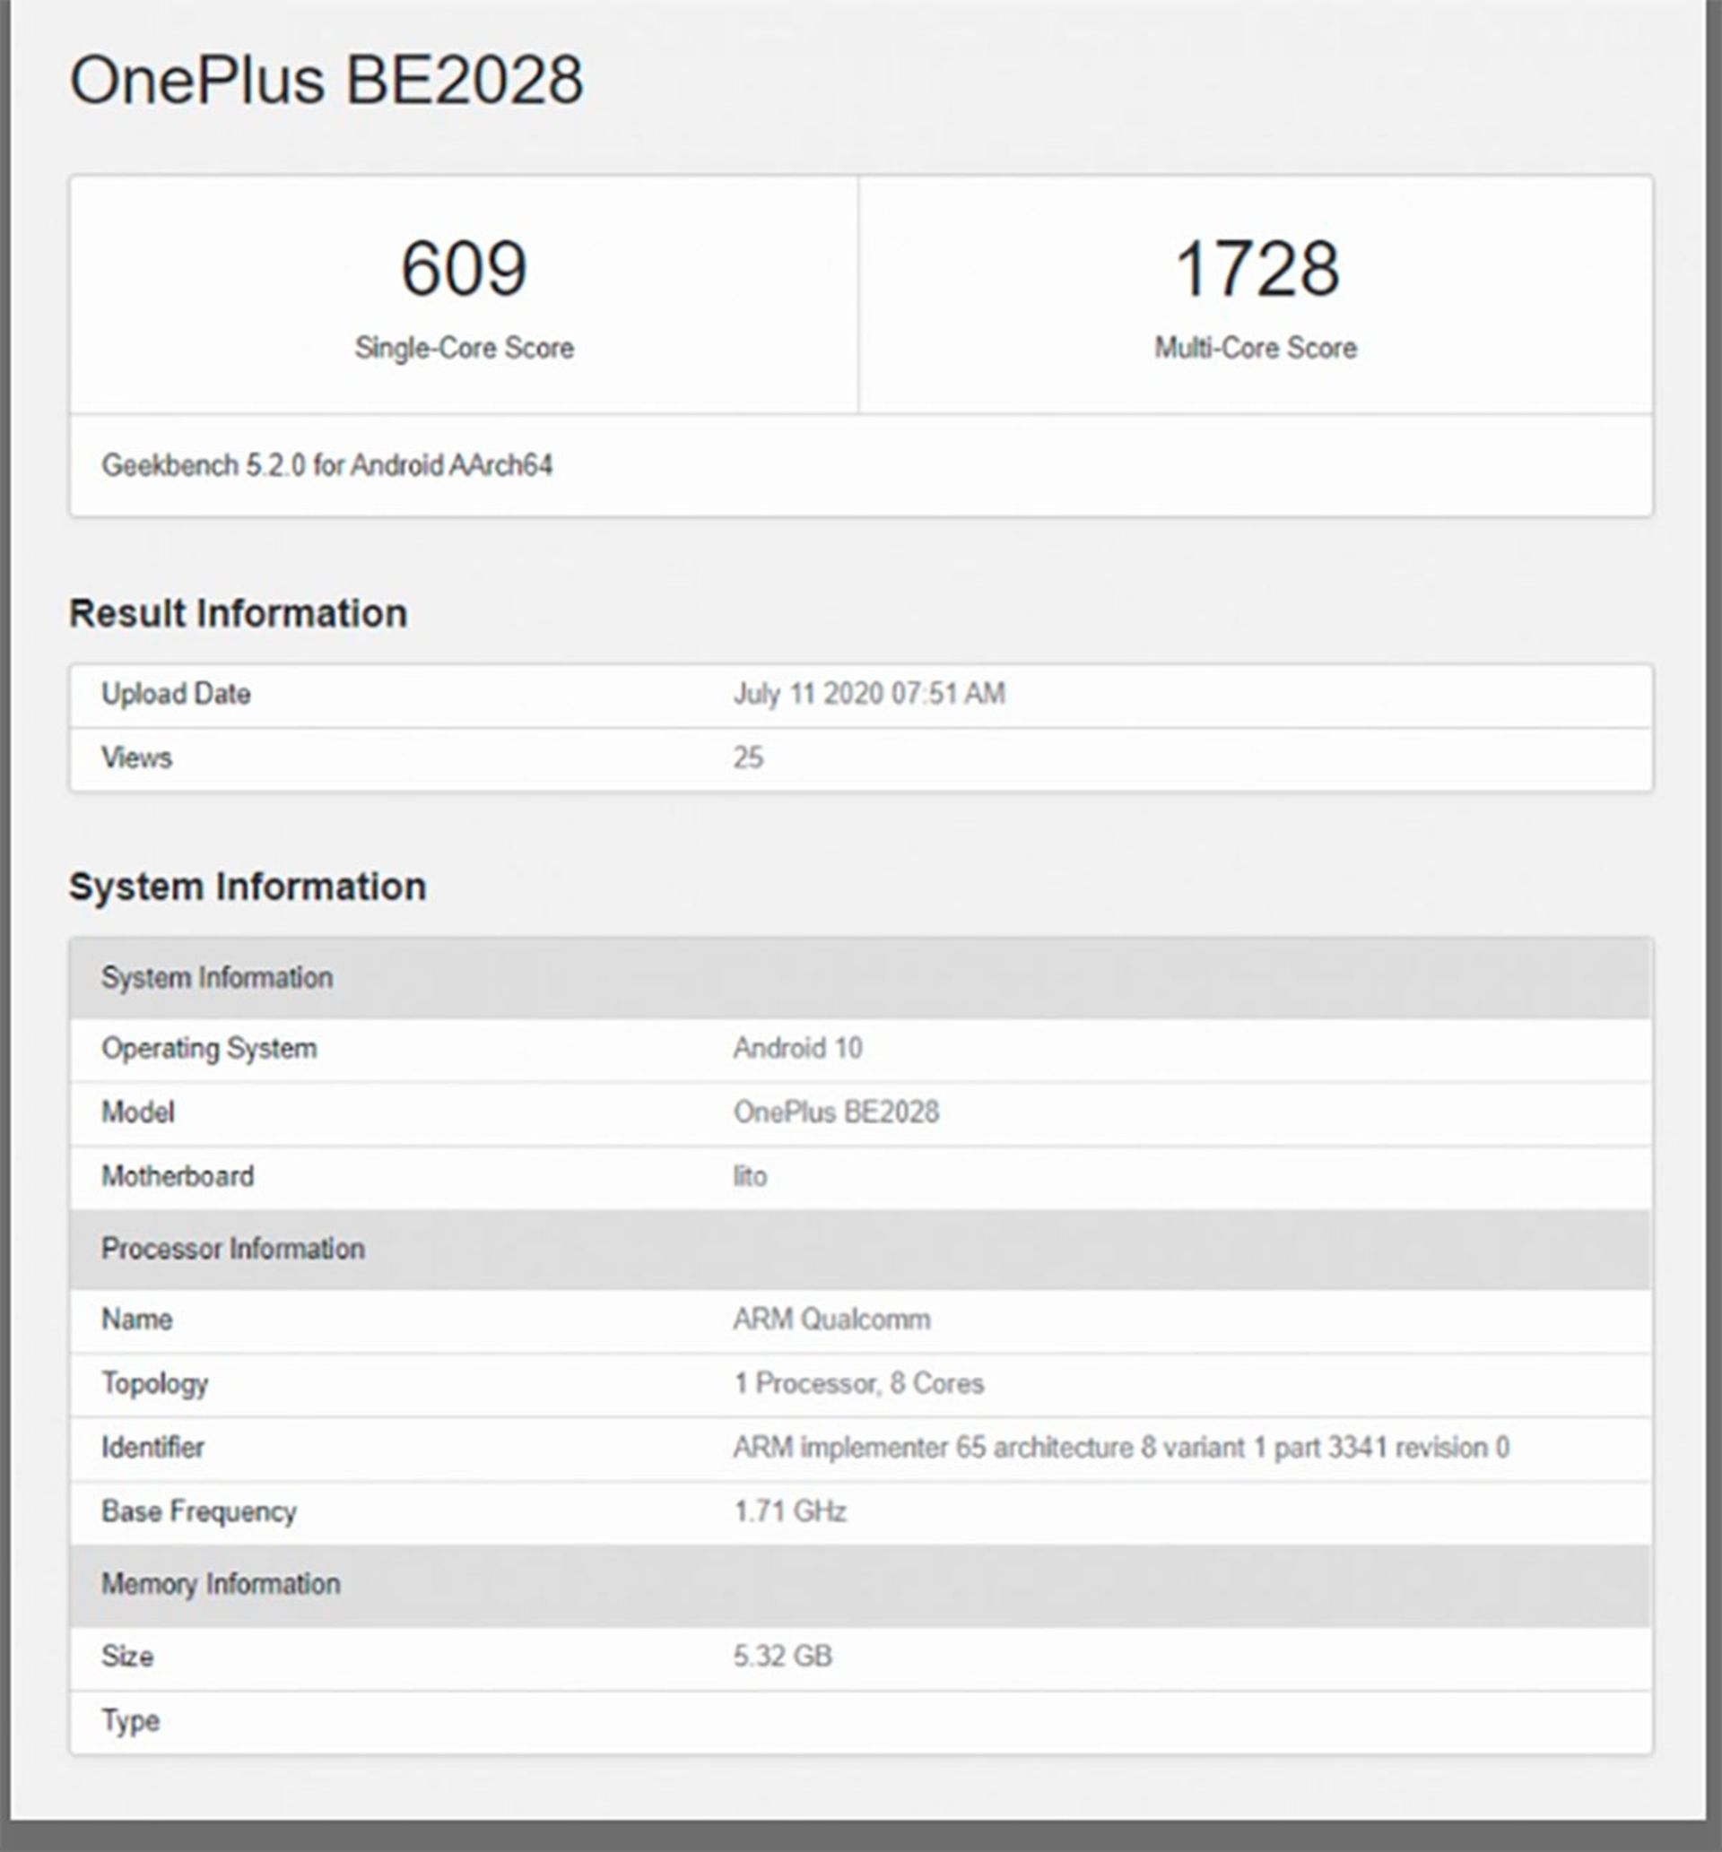This screenshot has height=1852, width=1722.
Task: Click the ARM Qualcomm processor name
Action: coord(831,1320)
